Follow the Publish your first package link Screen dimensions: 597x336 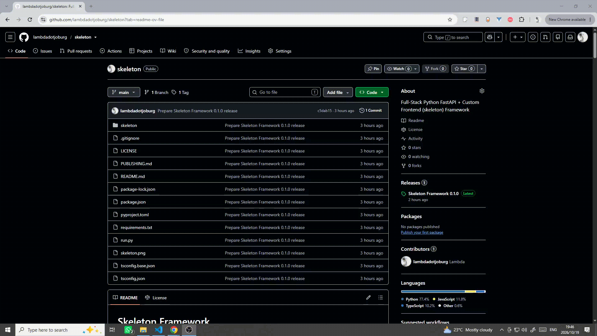point(422,232)
